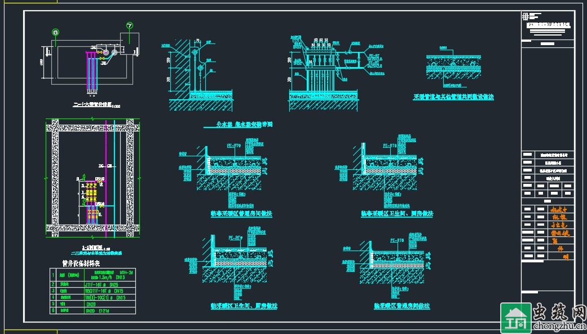Screen dimensions: 587x334
Task: Click the 管井设备材料表 table title
Action: pos(81,263)
